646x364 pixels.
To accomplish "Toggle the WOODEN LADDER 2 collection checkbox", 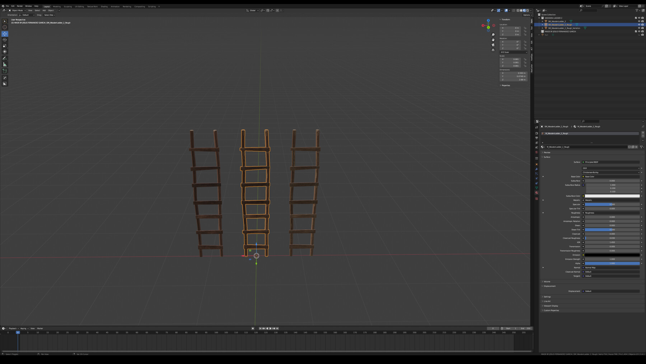I will point(636,18).
